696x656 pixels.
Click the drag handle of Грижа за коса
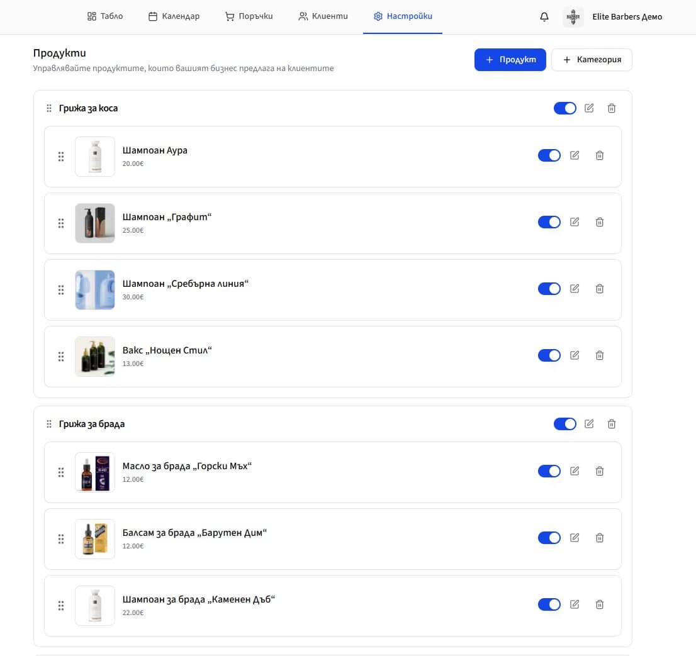48,108
